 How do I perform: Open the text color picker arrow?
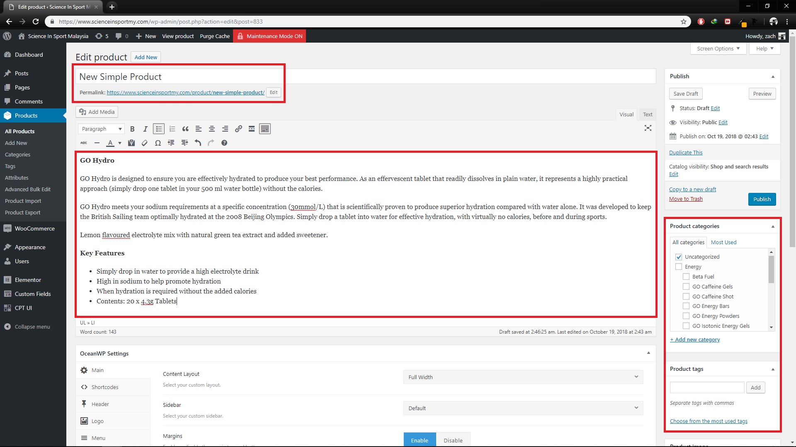(120, 143)
